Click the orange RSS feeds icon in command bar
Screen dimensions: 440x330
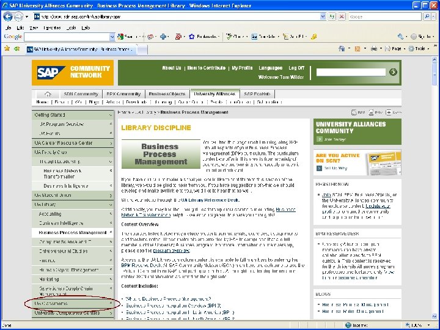pos(358,48)
